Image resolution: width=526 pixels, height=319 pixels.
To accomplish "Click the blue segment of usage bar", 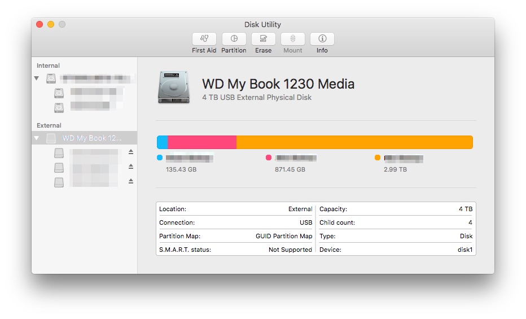I will [x=163, y=142].
